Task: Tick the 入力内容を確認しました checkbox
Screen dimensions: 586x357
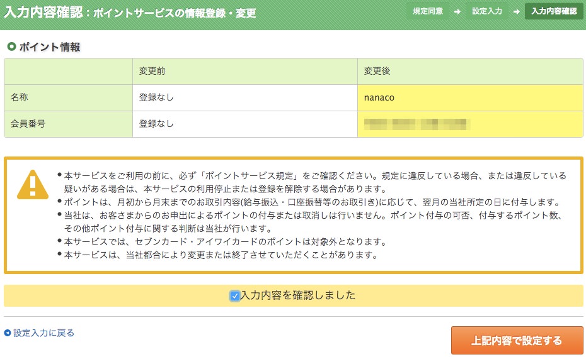Action: 235,295
